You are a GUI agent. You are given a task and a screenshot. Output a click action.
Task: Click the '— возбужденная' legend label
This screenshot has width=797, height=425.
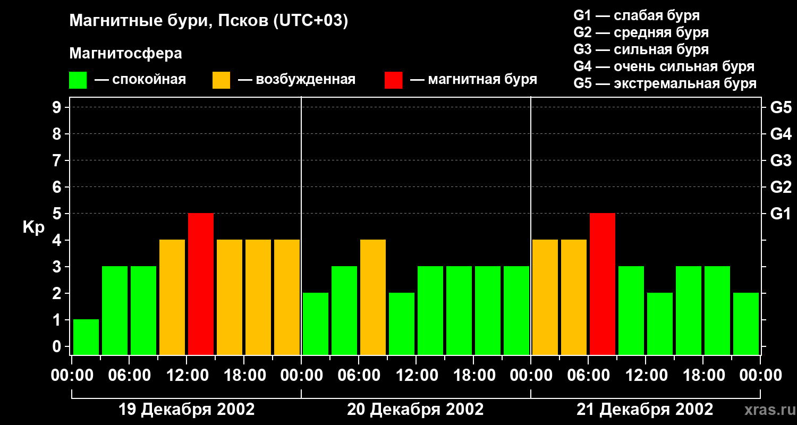click(x=296, y=80)
